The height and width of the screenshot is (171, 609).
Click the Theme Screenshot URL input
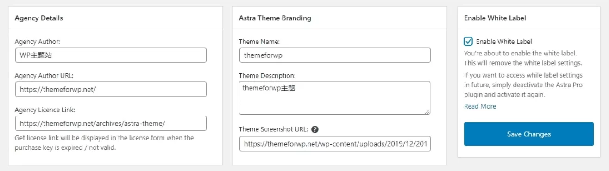pyautogui.click(x=335, y=144)
